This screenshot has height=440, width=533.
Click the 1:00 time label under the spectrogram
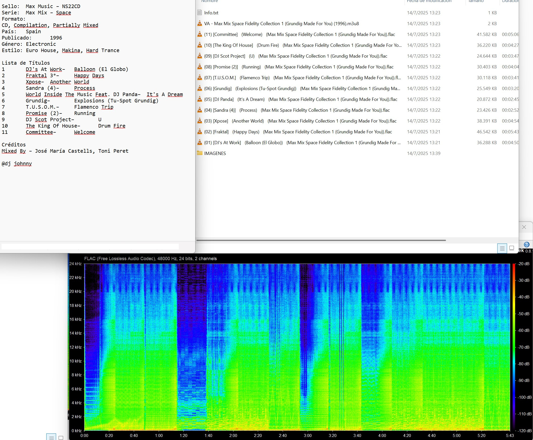point(159,435)
